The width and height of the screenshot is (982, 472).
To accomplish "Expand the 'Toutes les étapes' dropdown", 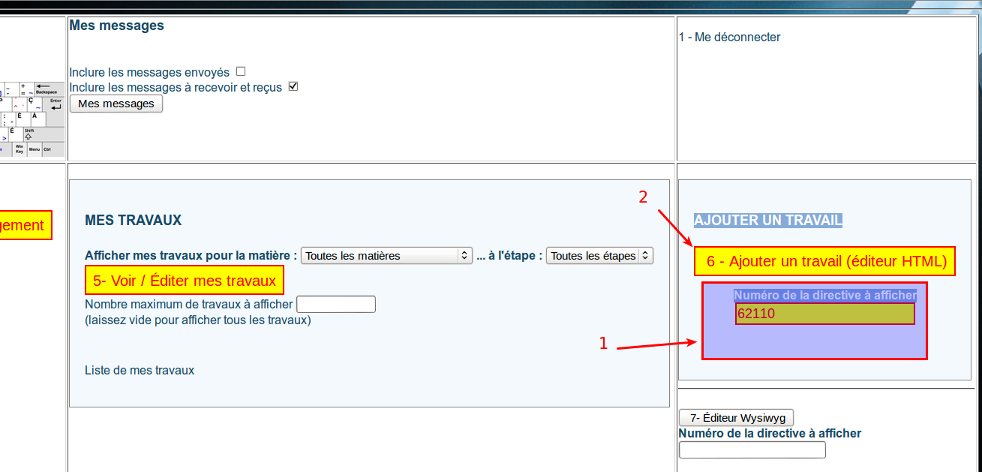I will 599,256.
